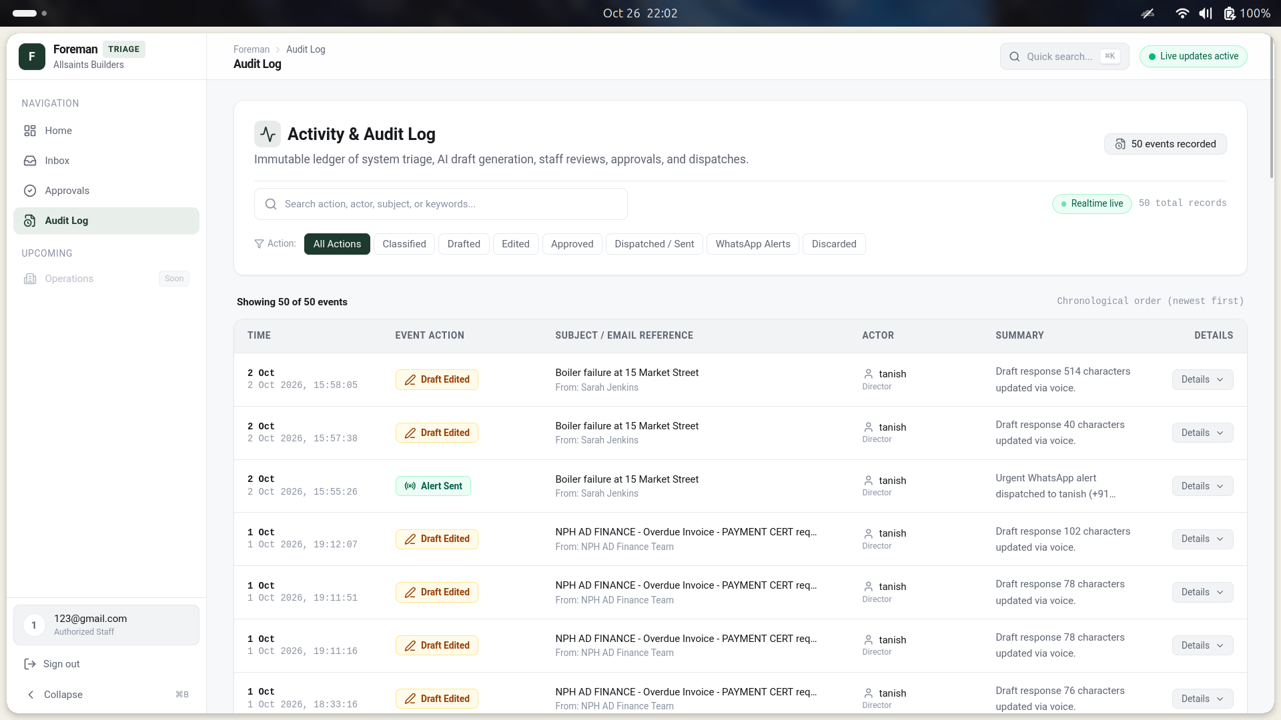Expand Details for the 15:58:05 event
The width and height of the screenshot is (1281, 720).
pyautogui.click(x=1202, y=379)
